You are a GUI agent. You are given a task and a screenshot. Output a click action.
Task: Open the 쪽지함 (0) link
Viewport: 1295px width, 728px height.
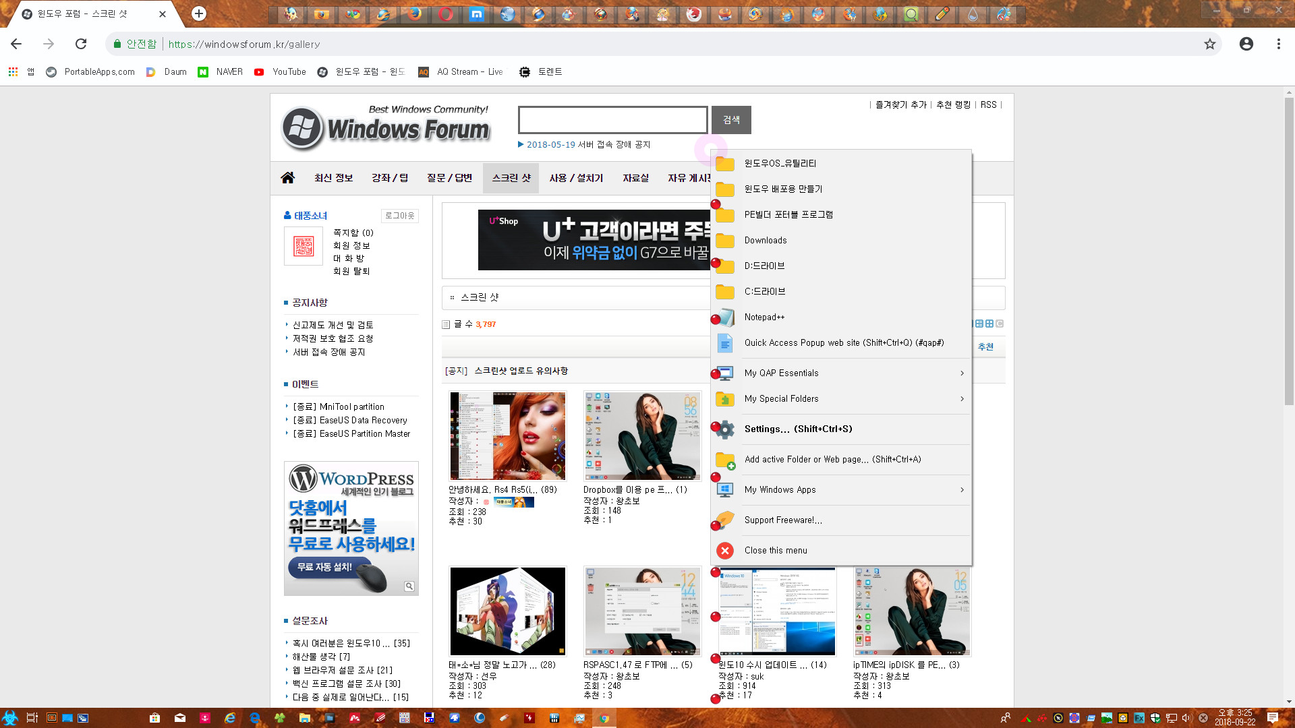pos(353,233)
